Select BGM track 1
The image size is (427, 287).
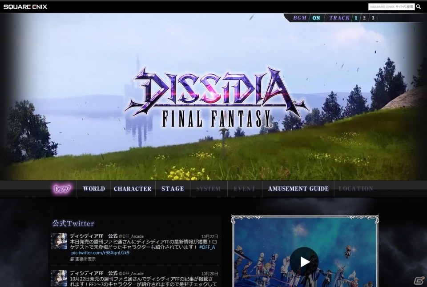(x=356, y=18)
